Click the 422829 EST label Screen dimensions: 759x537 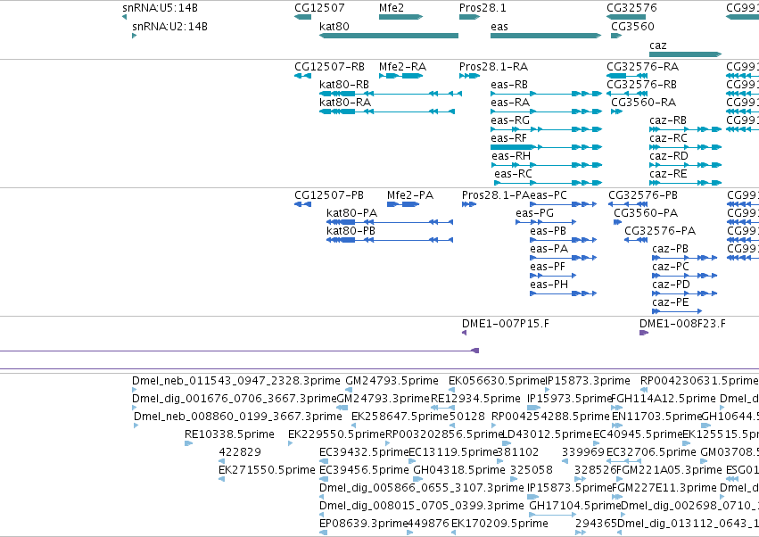click(240, 452)
